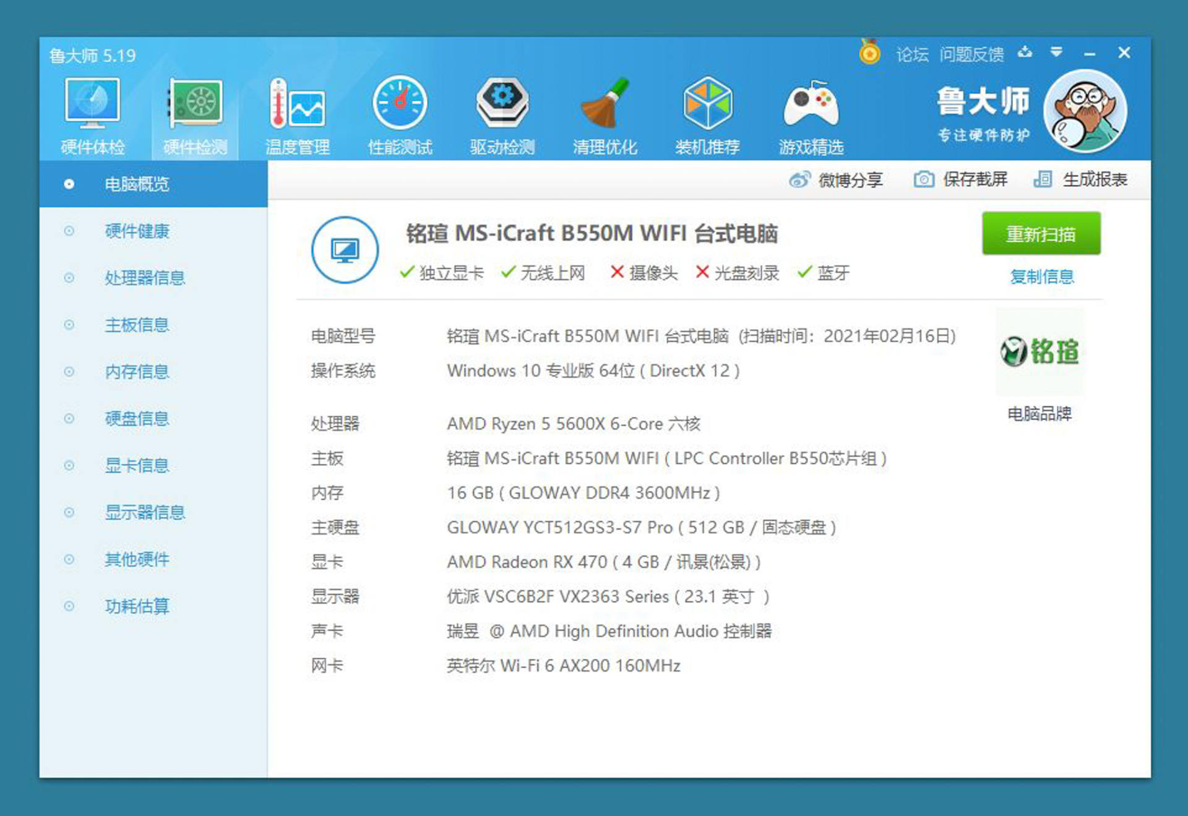The height and width of the screenshot is (816, 1188).
Task: Click the Ludashi mascot avatar
Action: pos(1085,112)
